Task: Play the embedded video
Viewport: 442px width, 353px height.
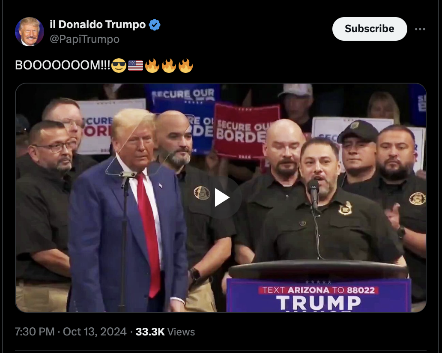Action: 221,197
